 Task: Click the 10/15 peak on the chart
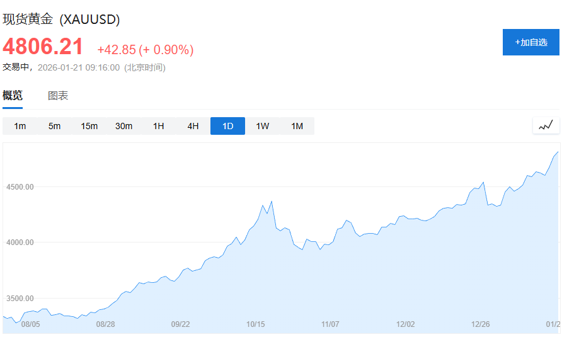coord(272,202)
